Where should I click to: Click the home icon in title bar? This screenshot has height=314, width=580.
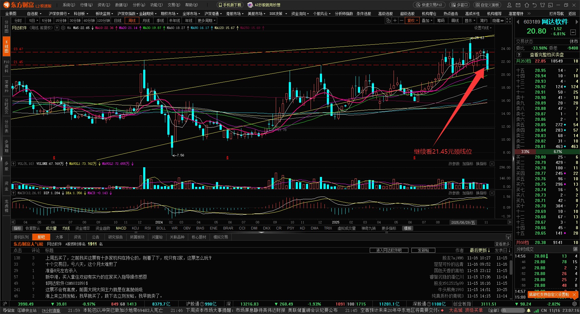coord(527,5)
